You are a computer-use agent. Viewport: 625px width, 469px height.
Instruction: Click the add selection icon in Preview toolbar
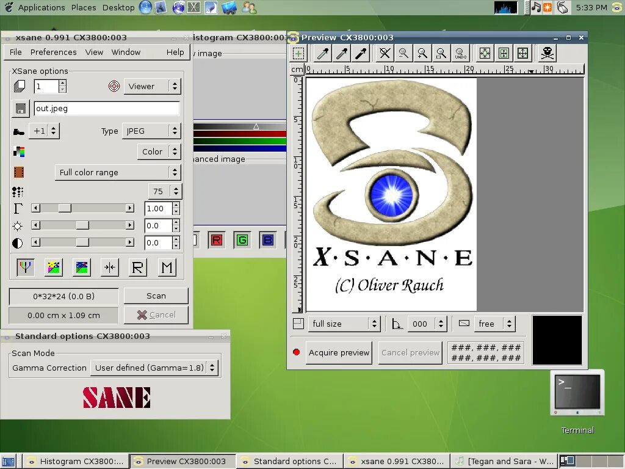298,53
